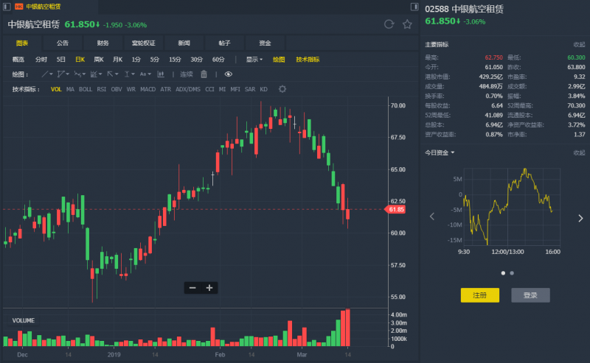Select the second carousel pagination dot
Image resolution: width=590 pixels, height=363 pixels.
click(x=512, y=272)
